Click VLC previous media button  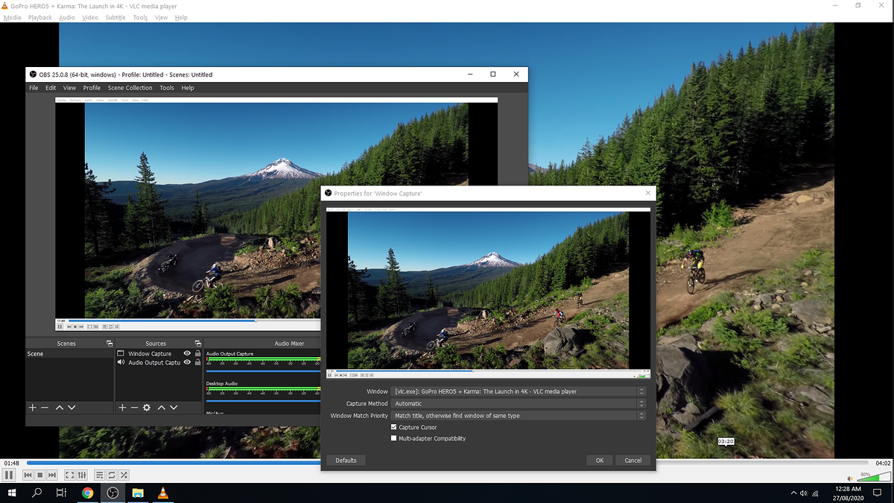coord(28,475)
